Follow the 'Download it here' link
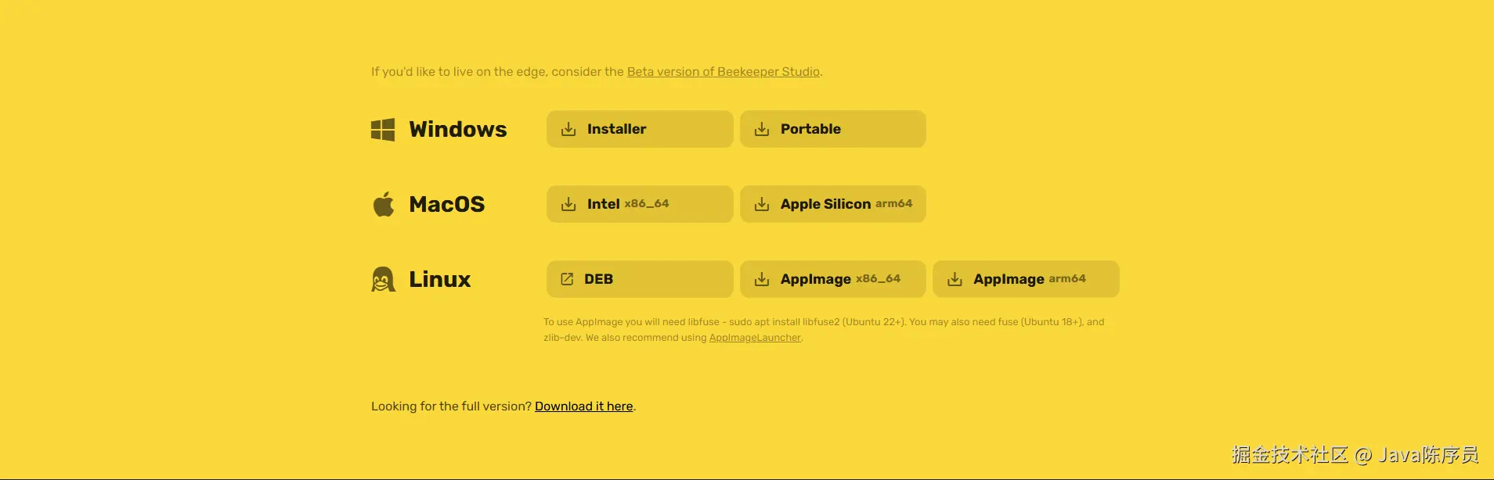Screen dimensions: 1494x480 tap(583, 407)
